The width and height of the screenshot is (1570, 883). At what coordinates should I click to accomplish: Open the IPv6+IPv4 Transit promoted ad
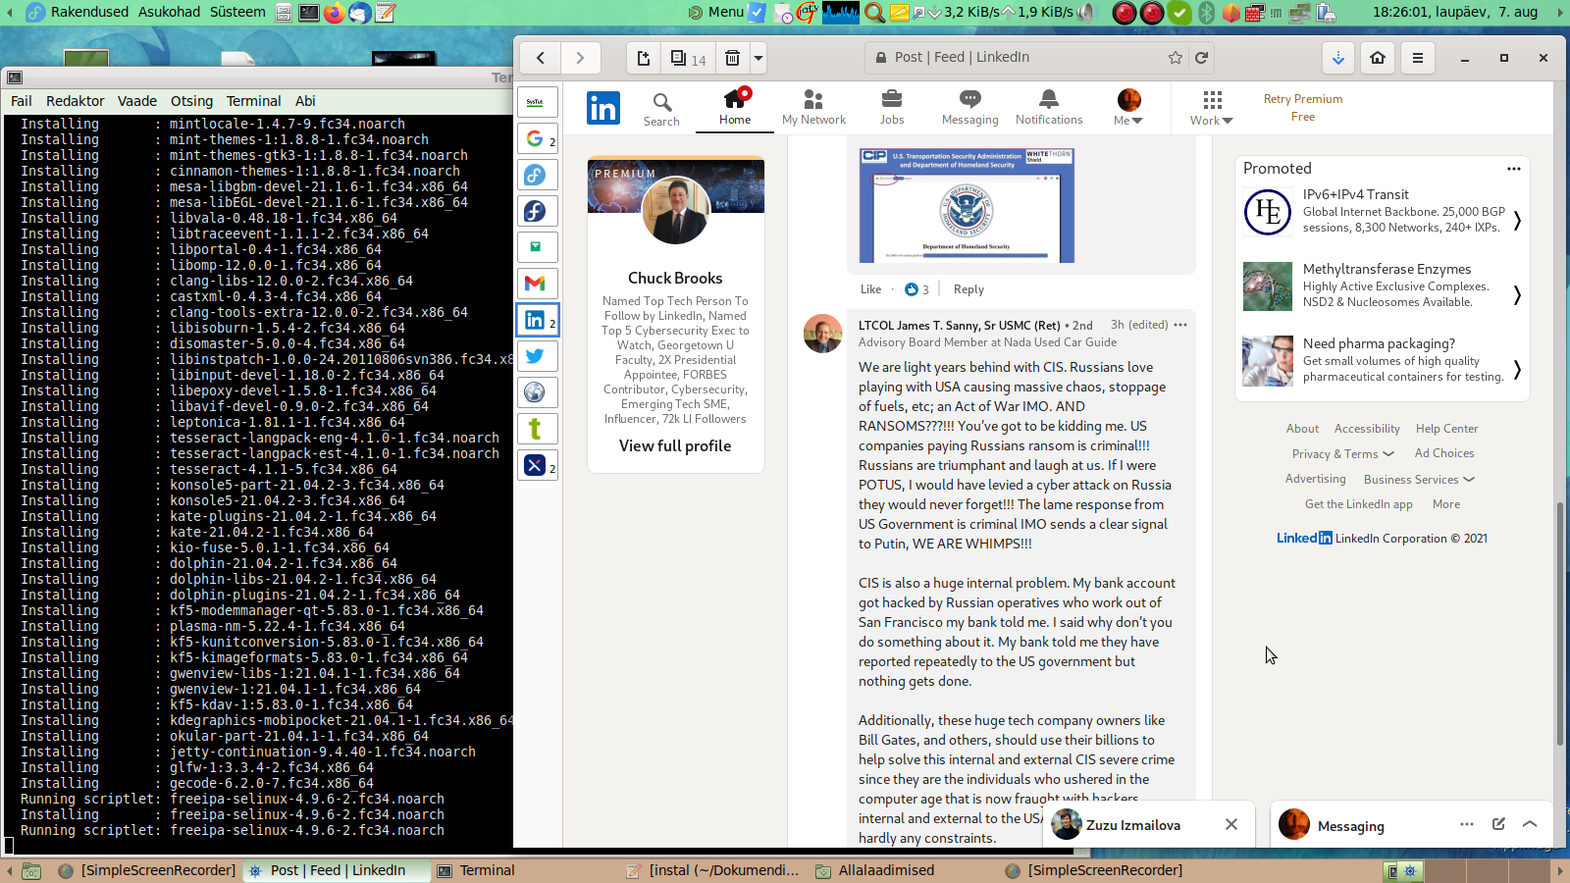coord(1383,211)
